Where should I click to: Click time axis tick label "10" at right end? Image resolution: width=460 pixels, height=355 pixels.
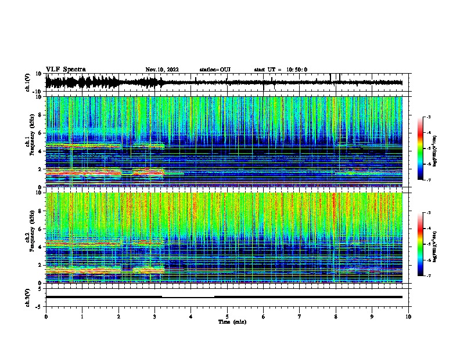coord(408,317)
